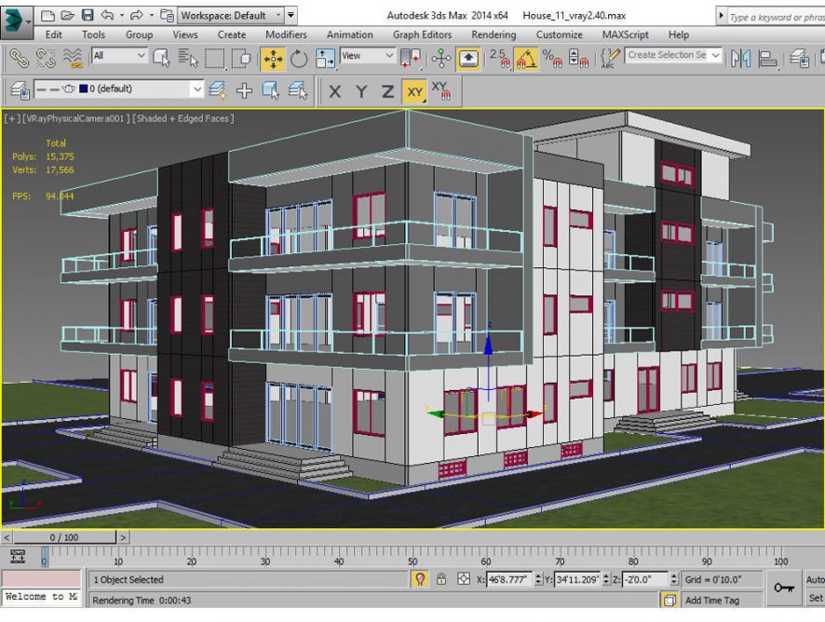This screenshot has width=825, height=622.
Task: Click the Set Key key icon
Action: (x=783, y=588)
